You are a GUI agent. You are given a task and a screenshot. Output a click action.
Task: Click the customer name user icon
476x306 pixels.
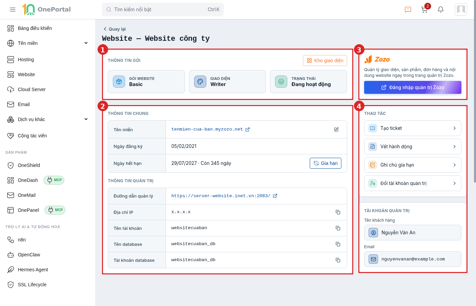pos(373,233)
